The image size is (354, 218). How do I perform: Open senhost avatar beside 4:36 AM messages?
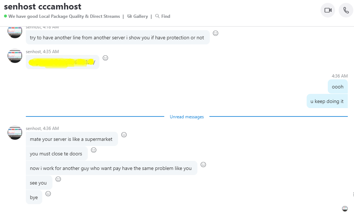tap(15, 132)
